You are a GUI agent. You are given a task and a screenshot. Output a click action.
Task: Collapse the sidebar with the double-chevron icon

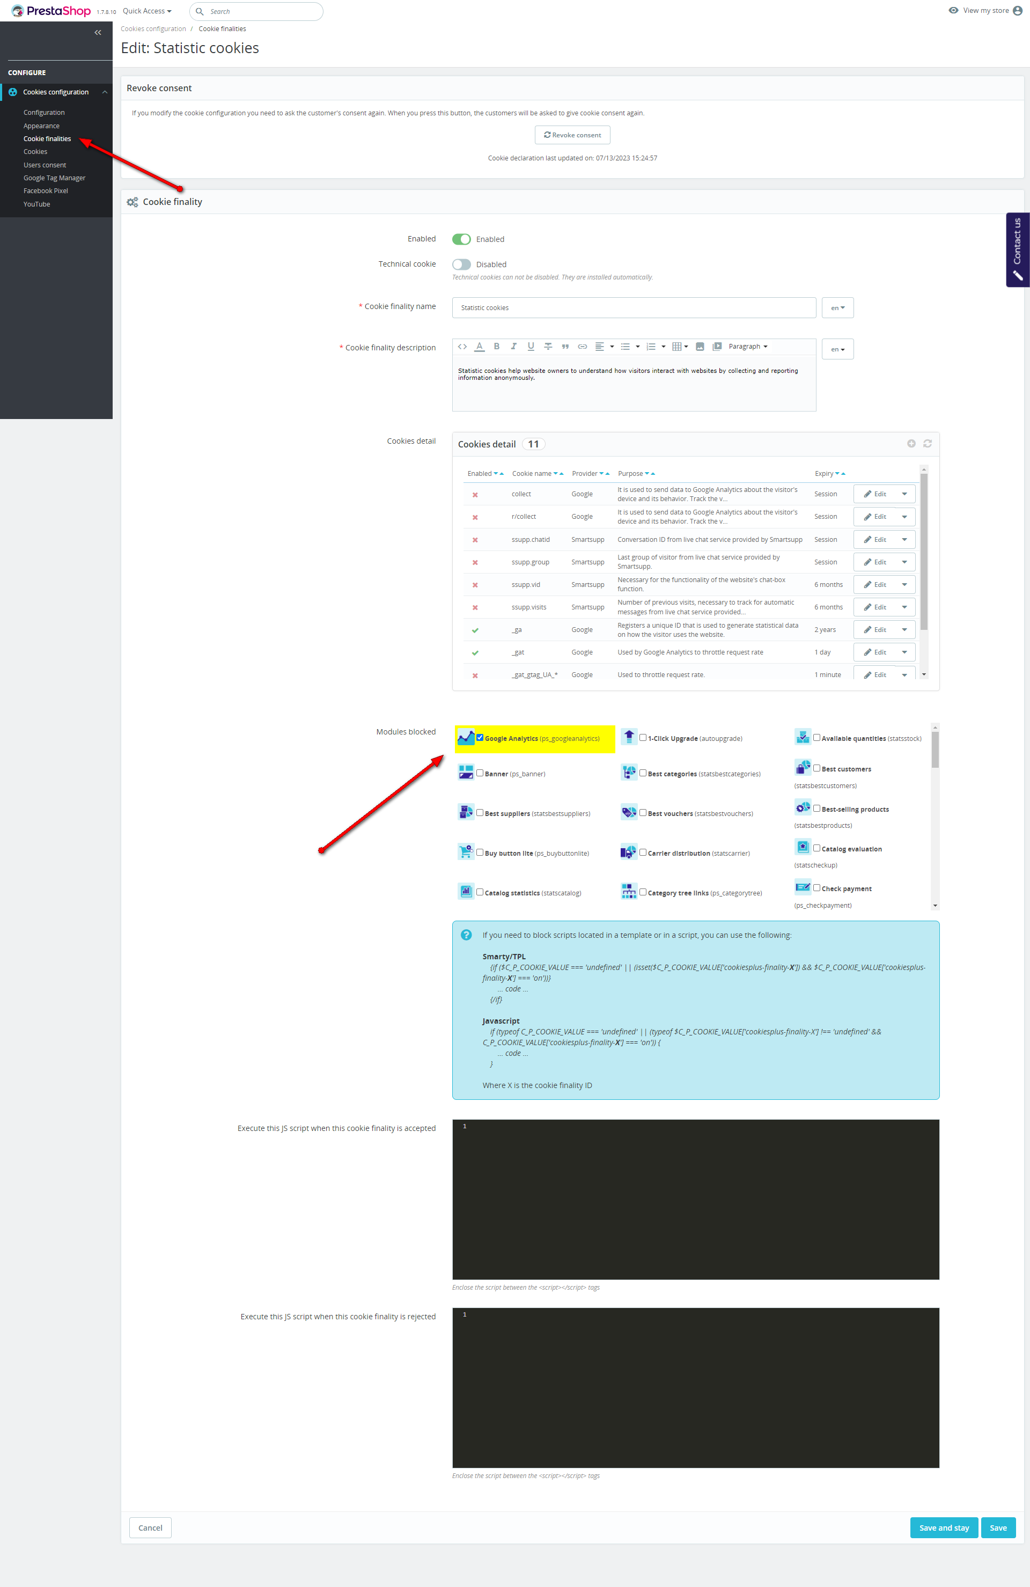(98, 33)
